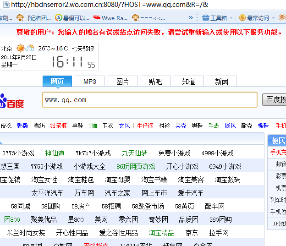Expand the 最常访问 dropdown arrow

(273, 18)
